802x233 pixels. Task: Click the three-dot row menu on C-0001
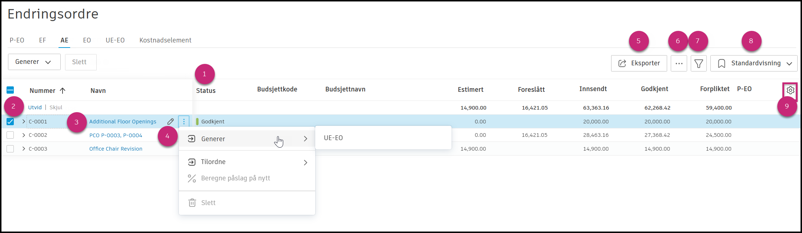184,122
